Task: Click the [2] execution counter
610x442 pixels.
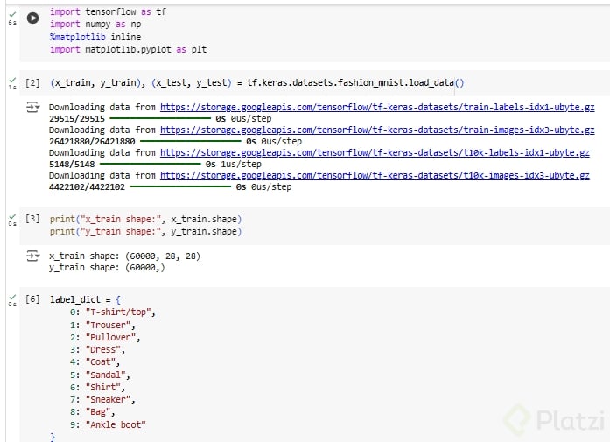Action: click(33, 83)
